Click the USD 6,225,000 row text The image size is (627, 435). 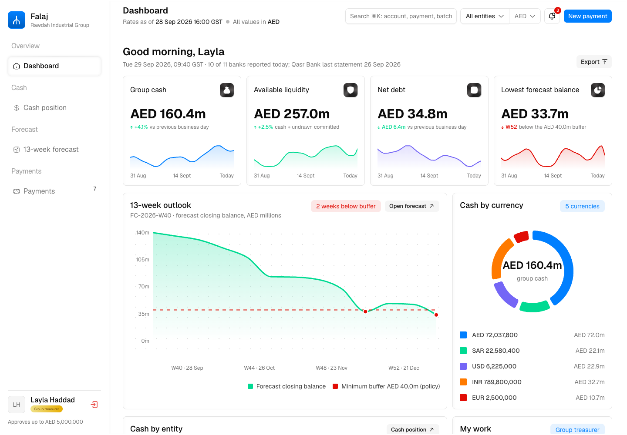click(x=494, y=366)
